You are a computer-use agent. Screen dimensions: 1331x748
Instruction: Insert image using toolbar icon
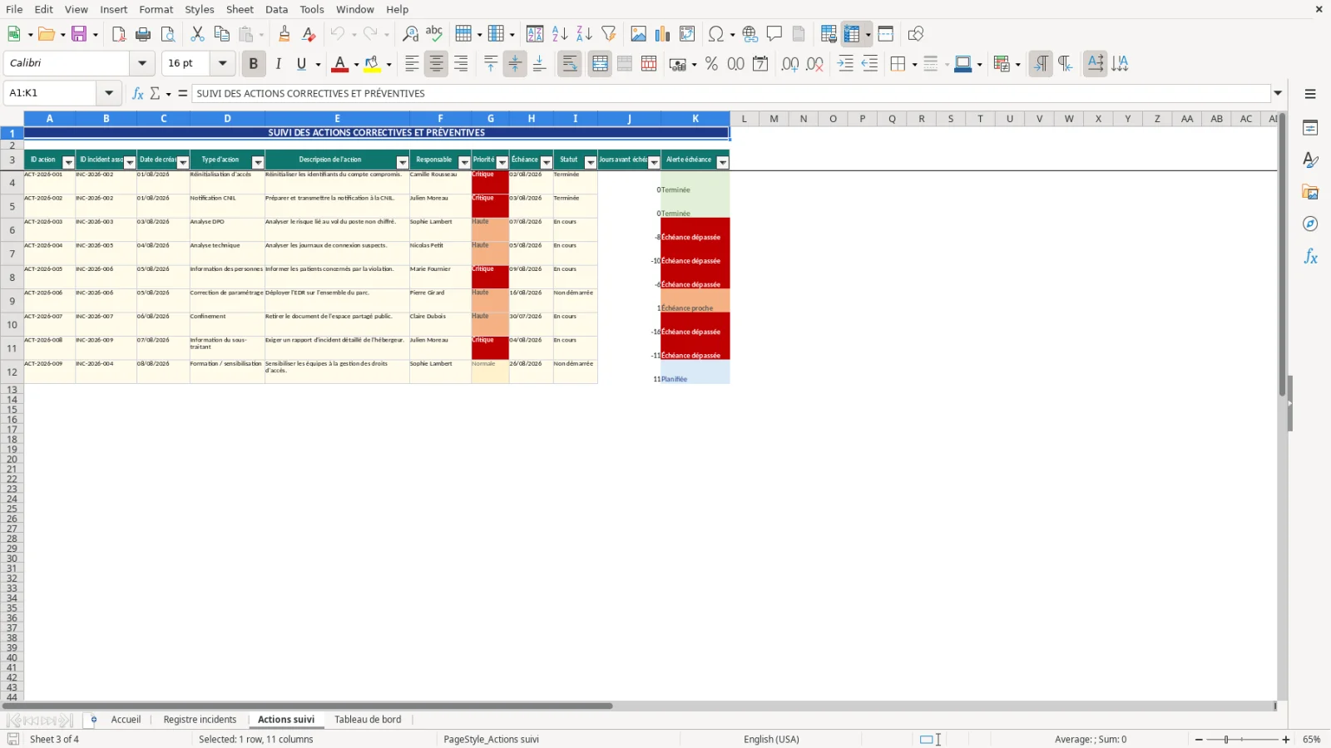(638, 34)
